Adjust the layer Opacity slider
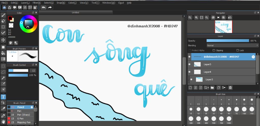Viewport: 260px width, 126px height. 228,41
